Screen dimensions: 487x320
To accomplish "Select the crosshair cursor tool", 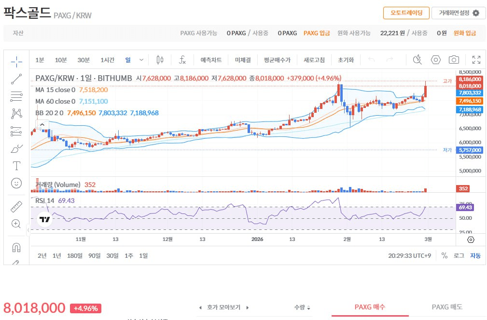I will click(x=16, y=62).
